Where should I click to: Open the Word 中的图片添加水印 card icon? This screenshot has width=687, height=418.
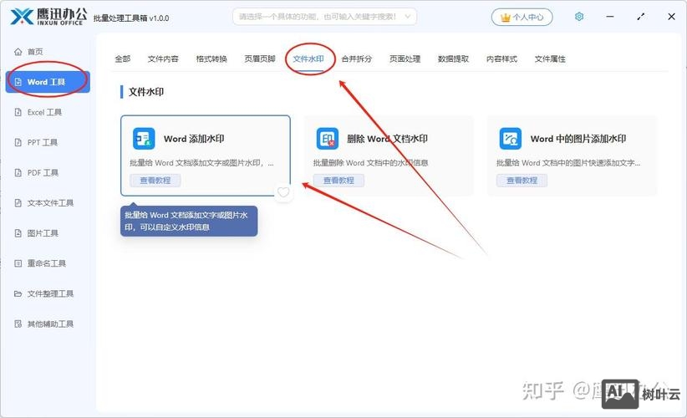point(511,139)
